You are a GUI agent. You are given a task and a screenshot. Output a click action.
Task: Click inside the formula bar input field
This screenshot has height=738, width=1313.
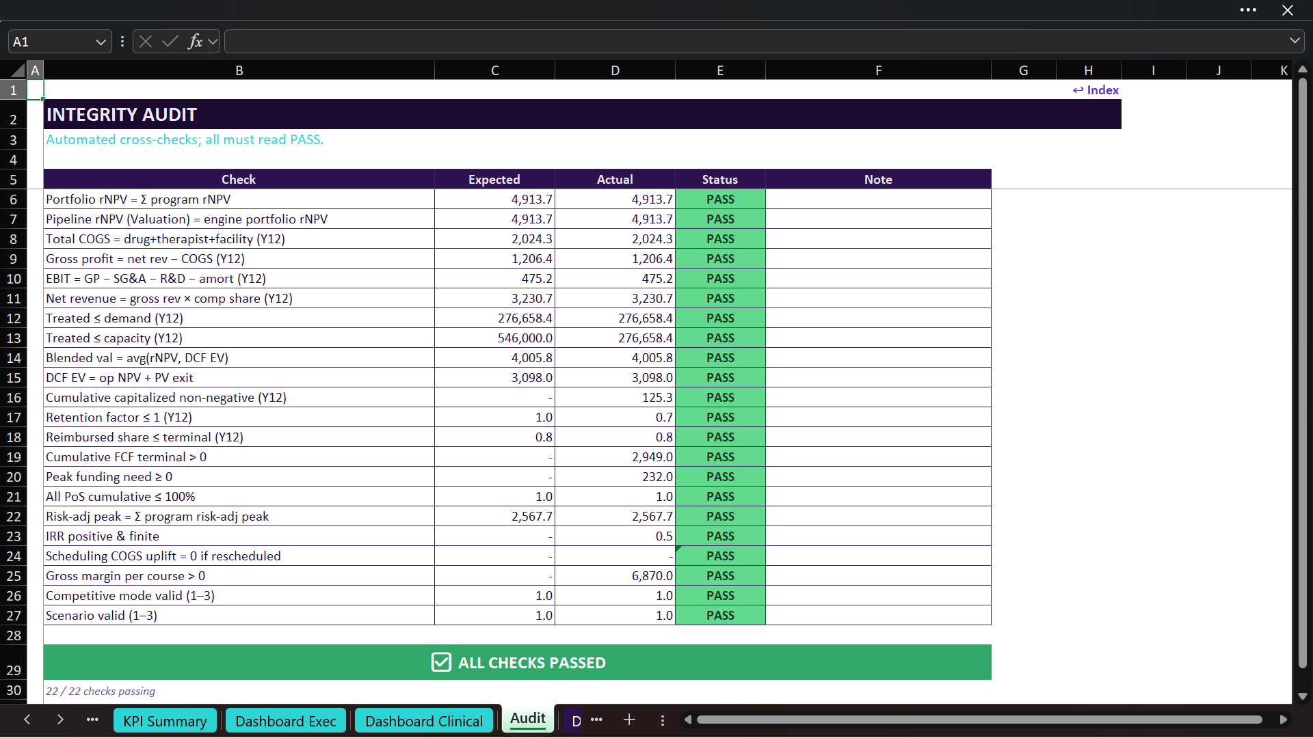[756, 42]
